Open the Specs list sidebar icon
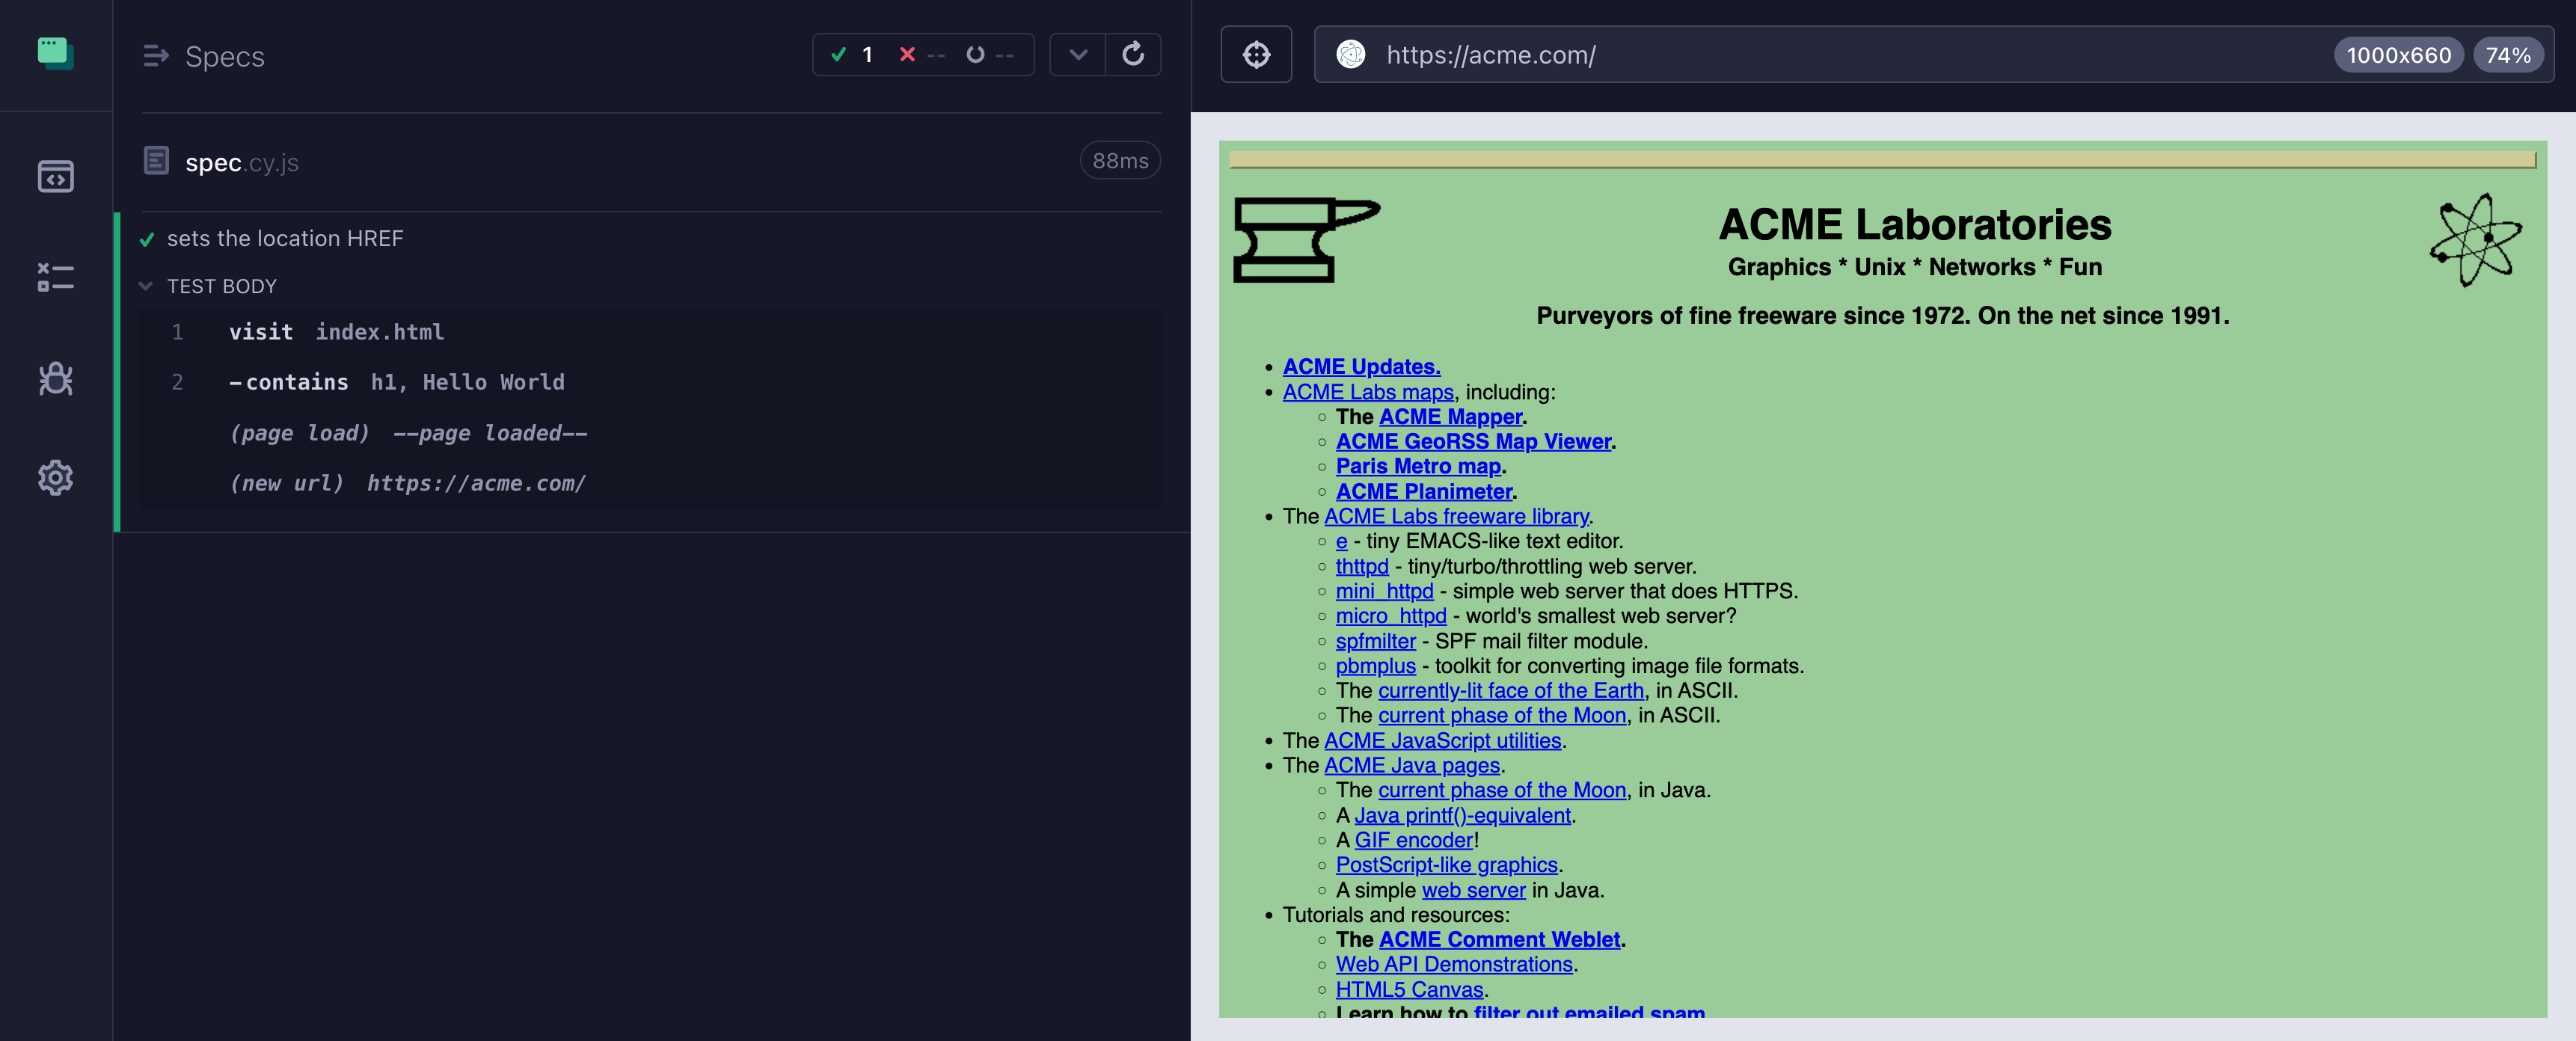Screen dimensions: 2576x1041 56,177
